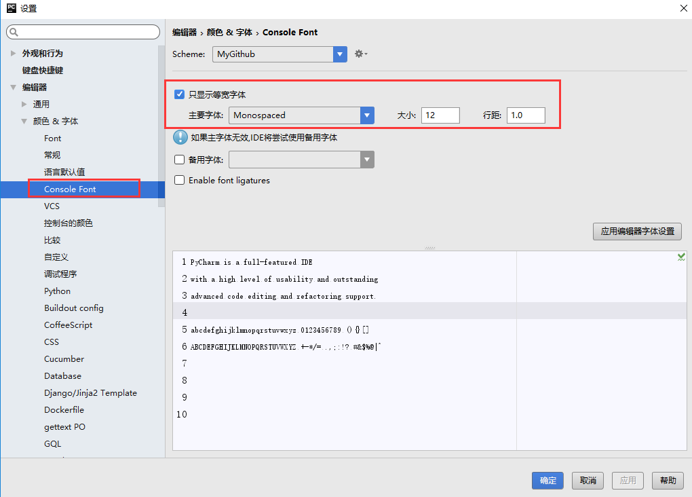Click the 应用编辑器字体设置 button

637,232
